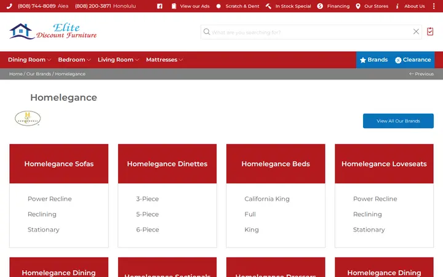Click the Previous back arrow

coord(412,74)
